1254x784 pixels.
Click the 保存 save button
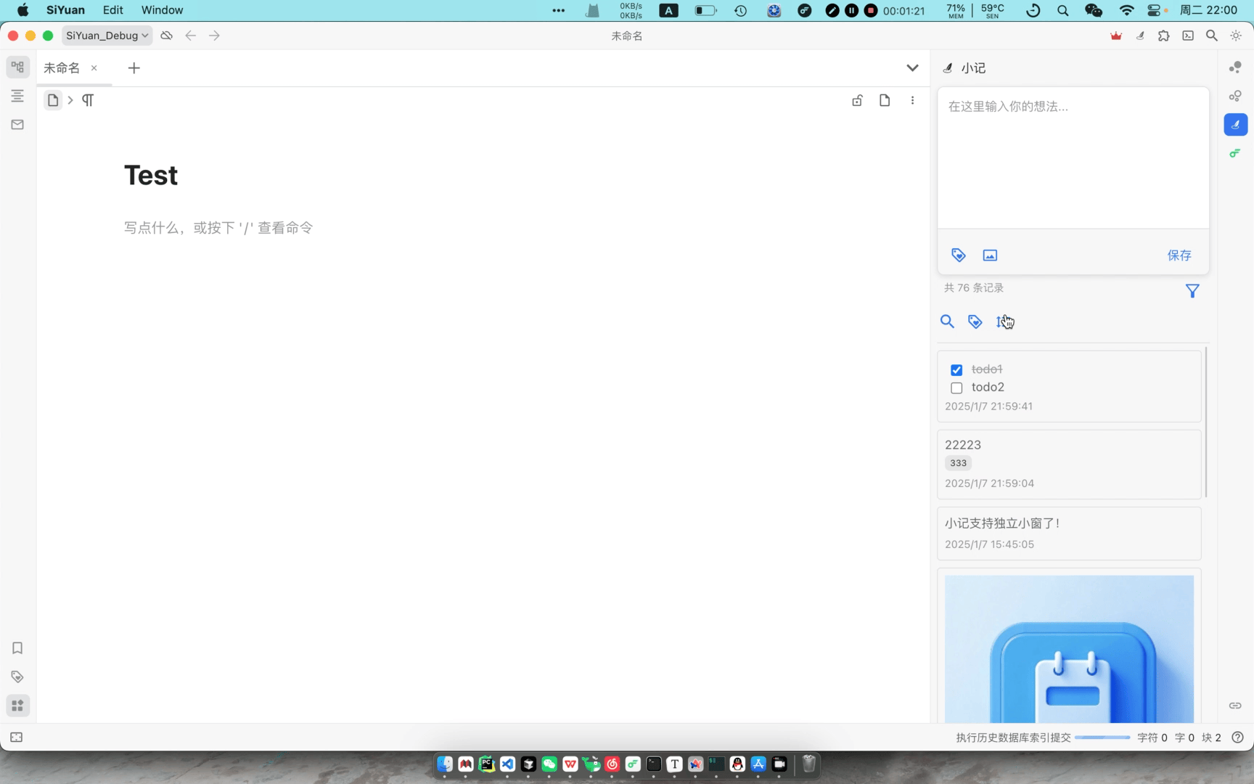1179,255
